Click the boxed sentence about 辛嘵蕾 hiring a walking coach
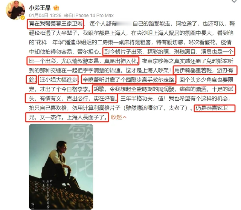 pyautogui.click(x=128, y=80)
